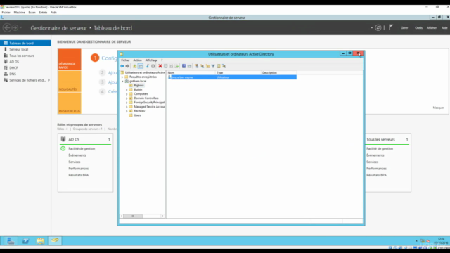Image resolution: width=450 pixels, height=253 pixels.
Task: Click the Find objects toolbar icon
Action: point(219,66)
